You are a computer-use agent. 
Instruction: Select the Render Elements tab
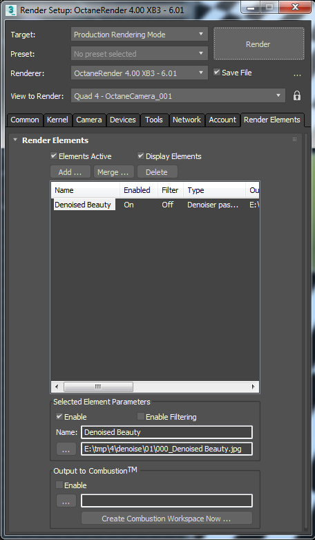(272, 120)
